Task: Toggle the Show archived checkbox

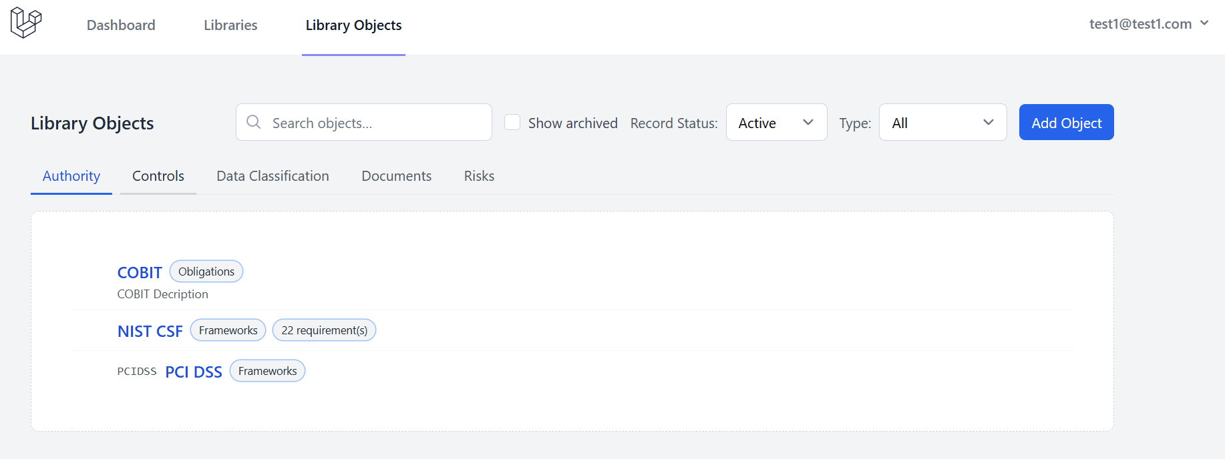Action: point(512,122)
